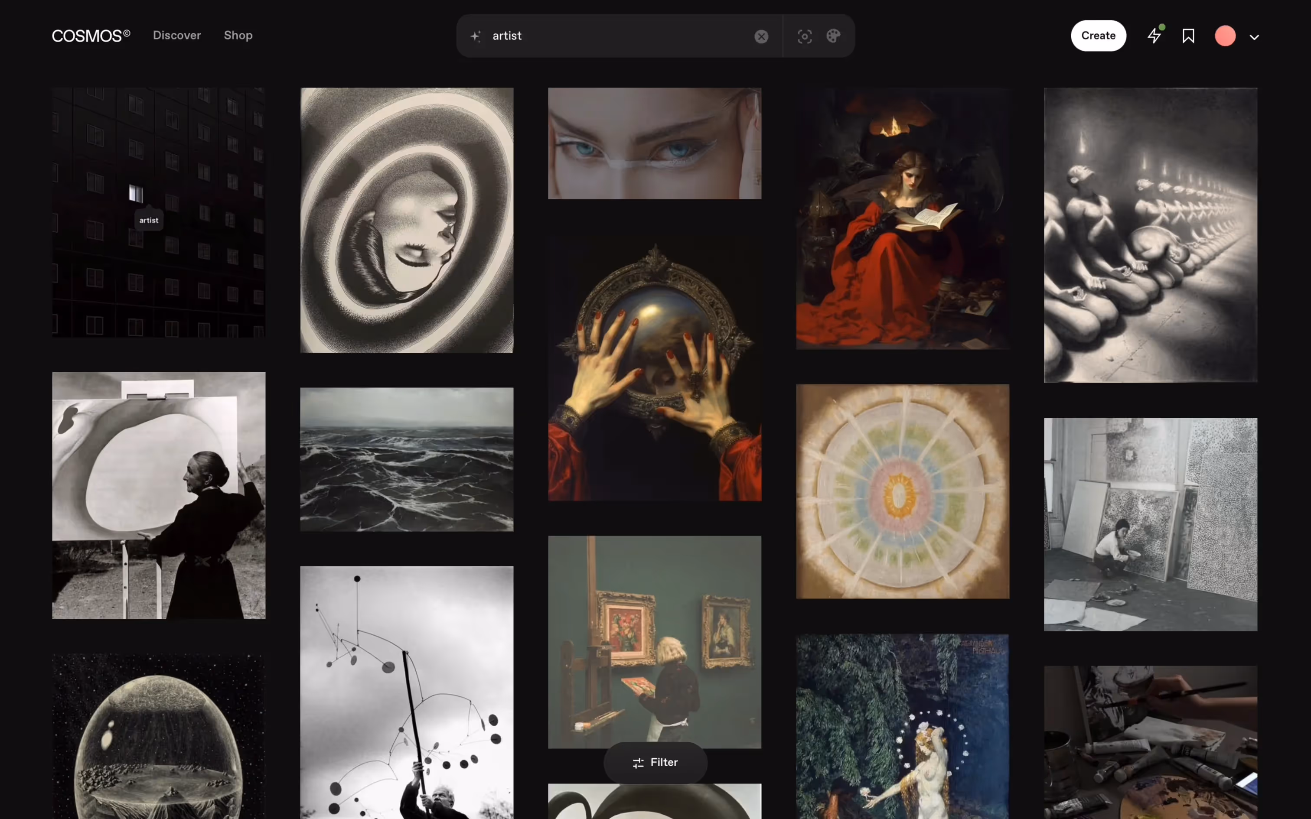Click the COSMOS logo
1311x819 pixels.
pyautogui.click(x=91, y=36)
